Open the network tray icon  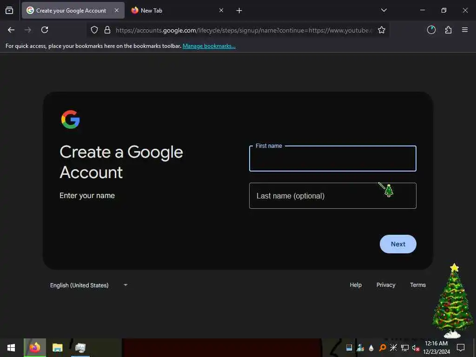tap(405, 348)
